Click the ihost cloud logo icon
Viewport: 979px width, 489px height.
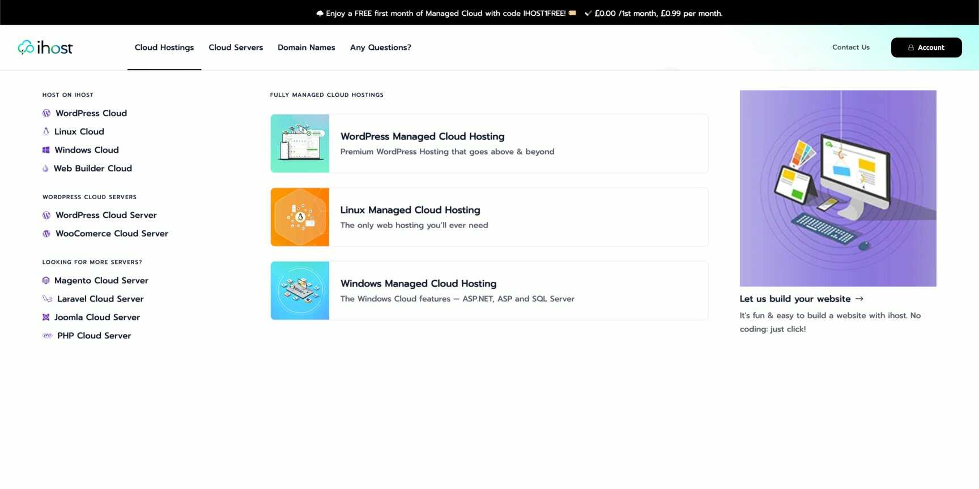pyautogui.click(x=25, y=48)
